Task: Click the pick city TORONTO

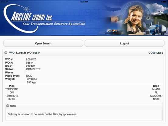Action: (12, 89)
